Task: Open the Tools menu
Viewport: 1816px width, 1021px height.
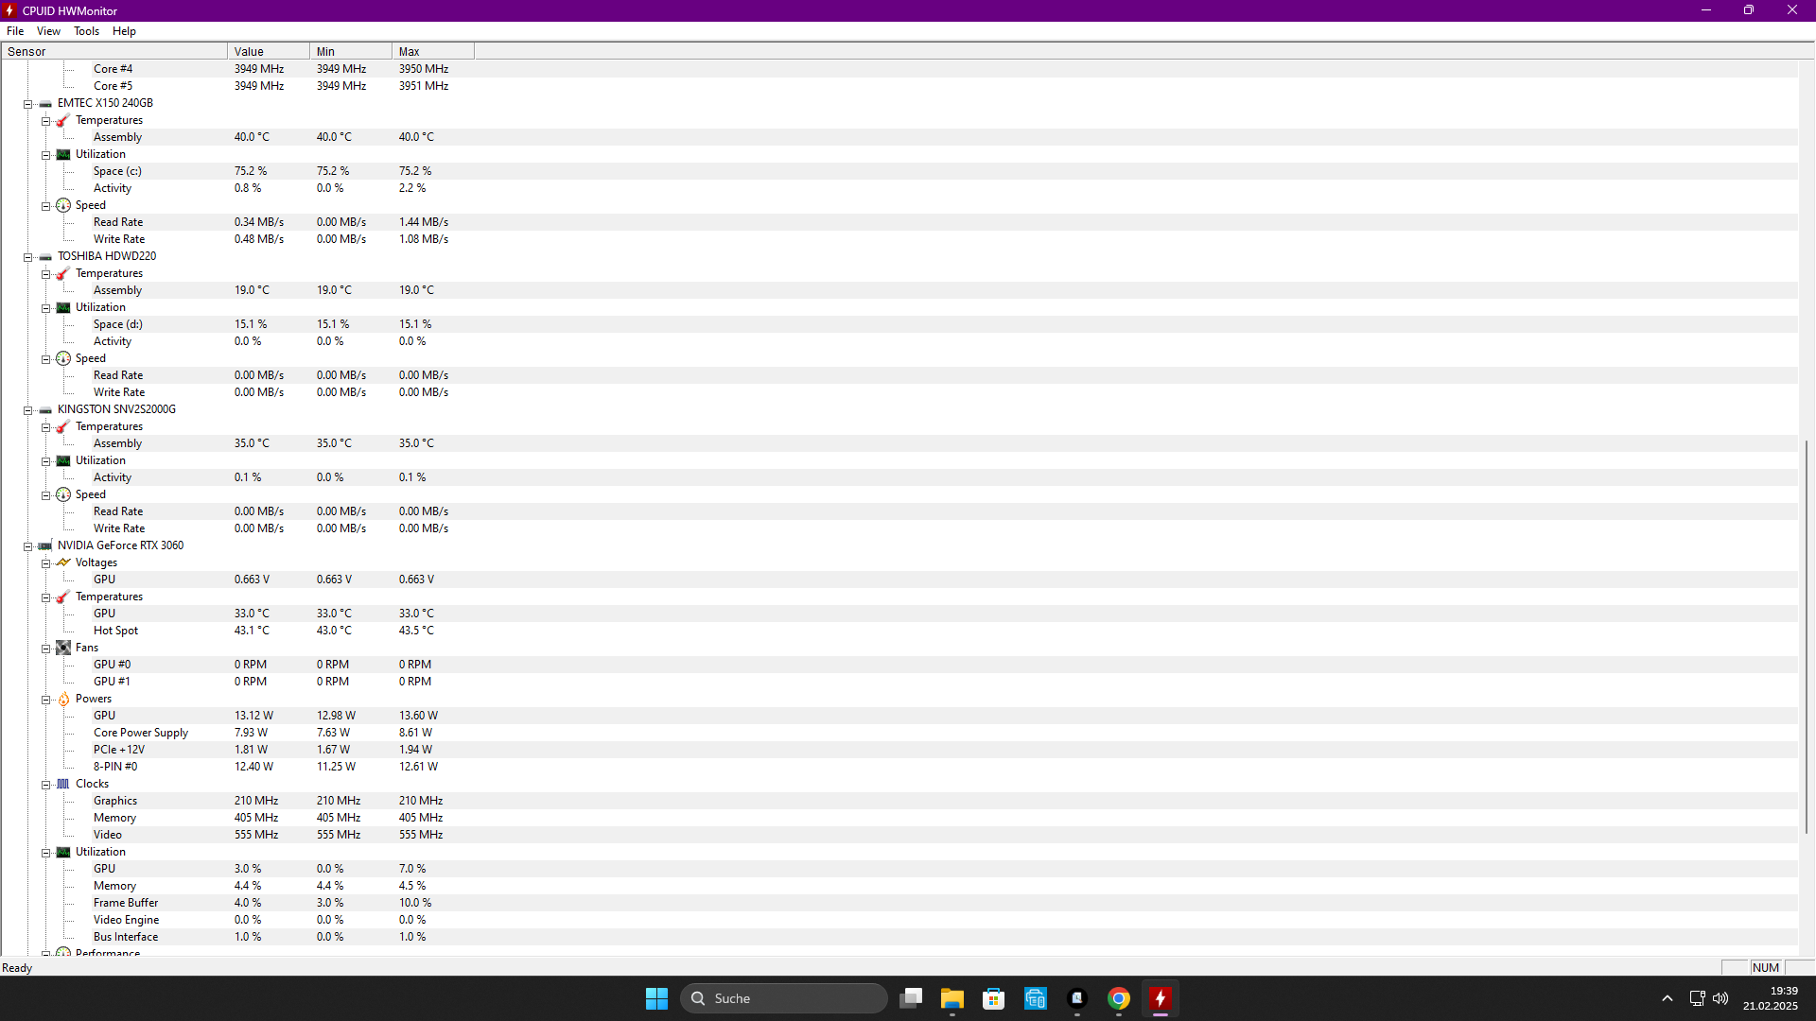Action: pos(86,31)
